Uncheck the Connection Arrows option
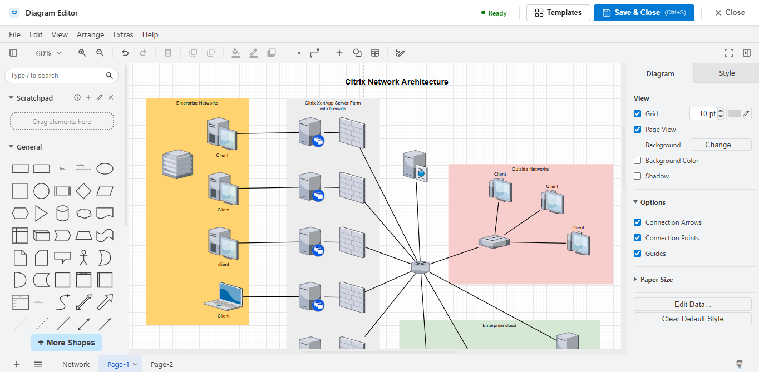The image size is (759, 372). click(x=638, y=222)
